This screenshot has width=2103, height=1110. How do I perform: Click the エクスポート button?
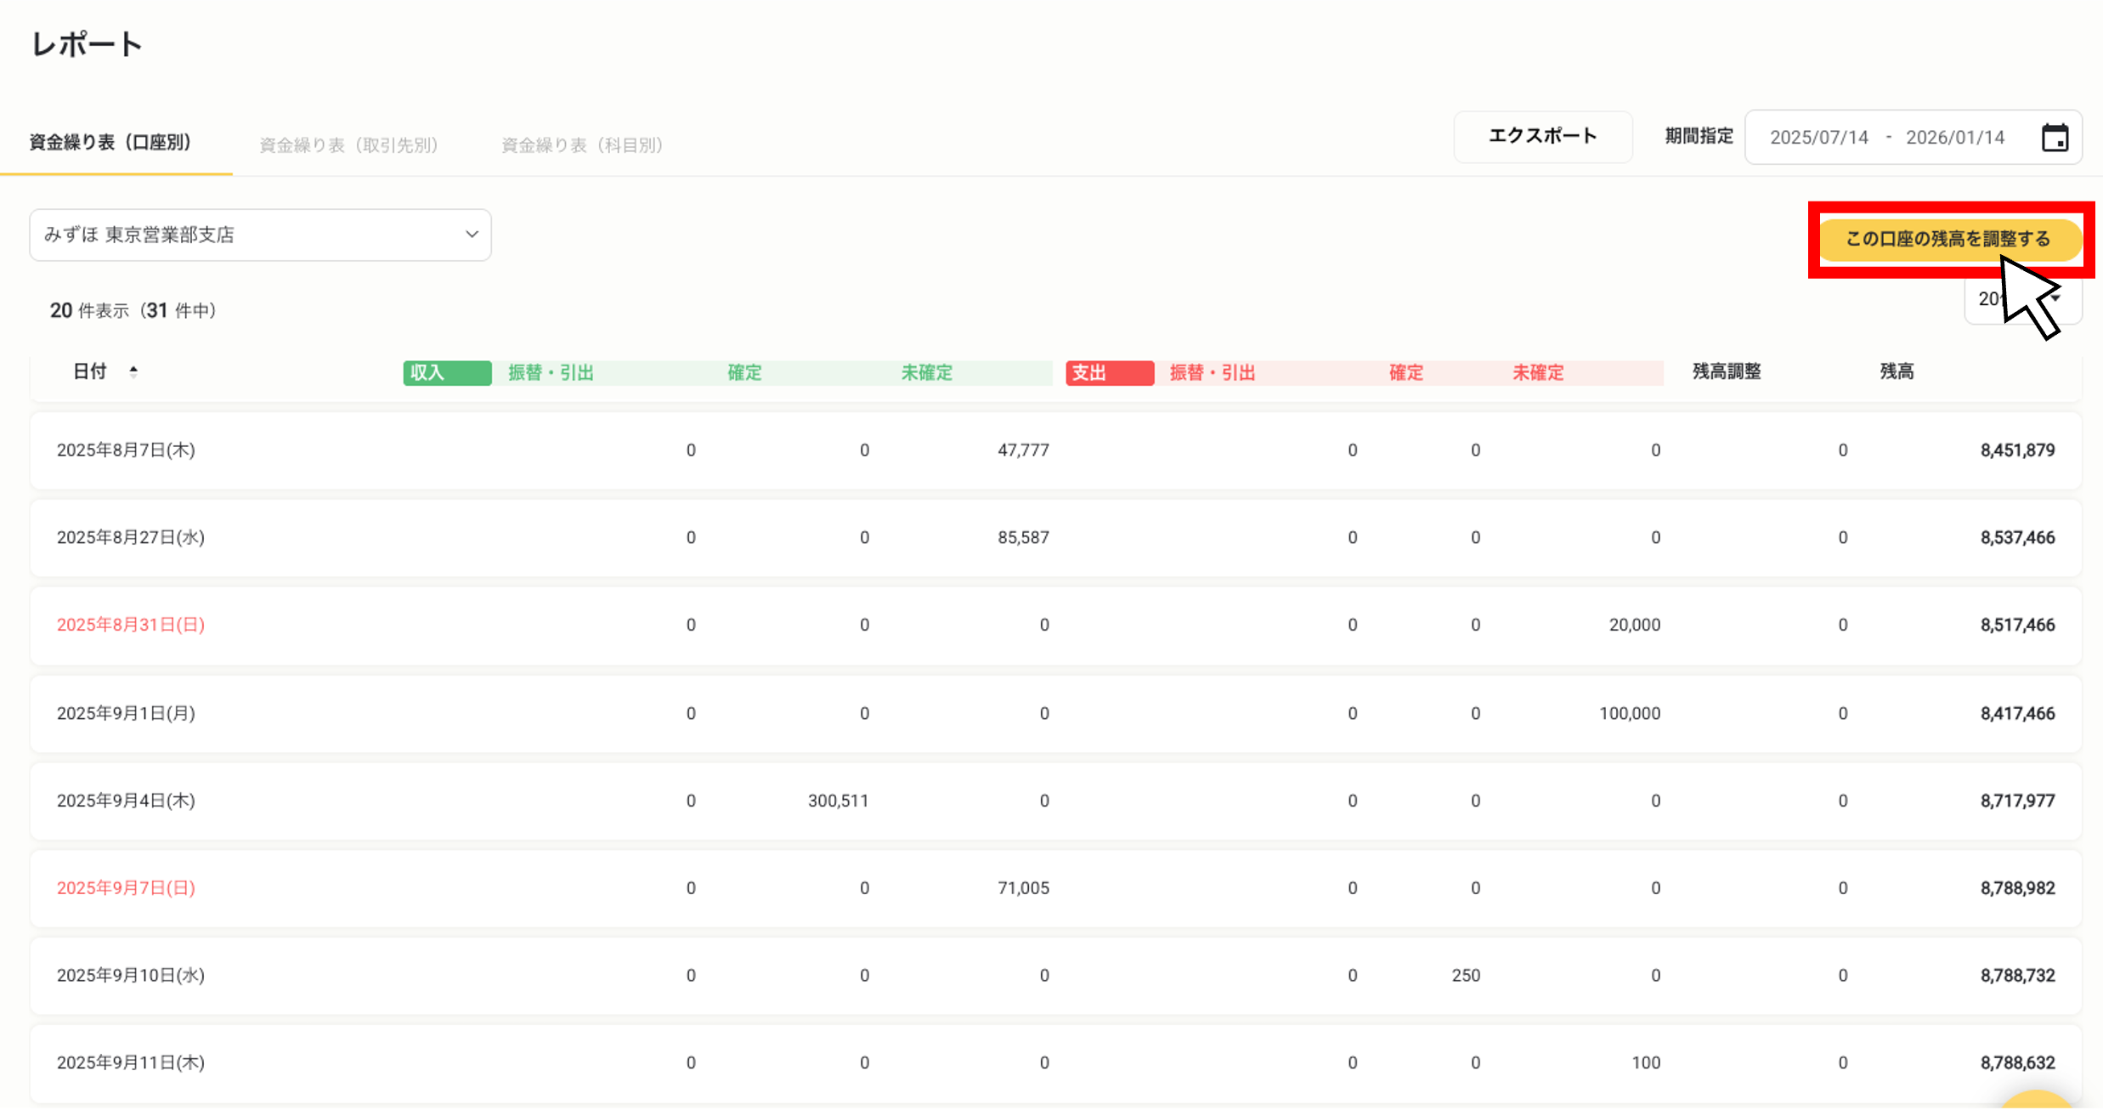click(1543, 135)
